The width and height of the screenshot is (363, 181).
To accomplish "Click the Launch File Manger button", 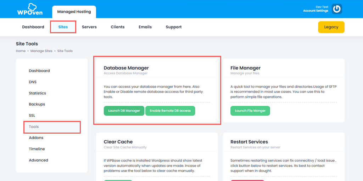I will (250, 111).
